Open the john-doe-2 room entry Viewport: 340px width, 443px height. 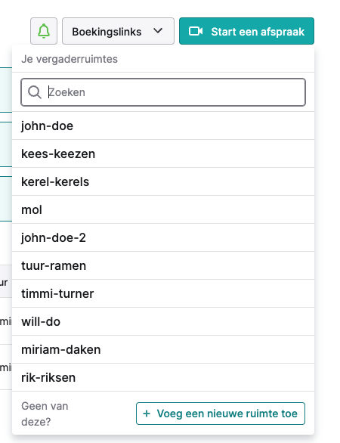pos(163,237)
